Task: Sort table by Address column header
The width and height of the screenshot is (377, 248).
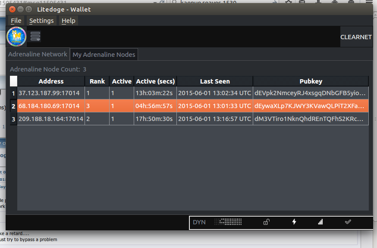Action: pos(51,81)
